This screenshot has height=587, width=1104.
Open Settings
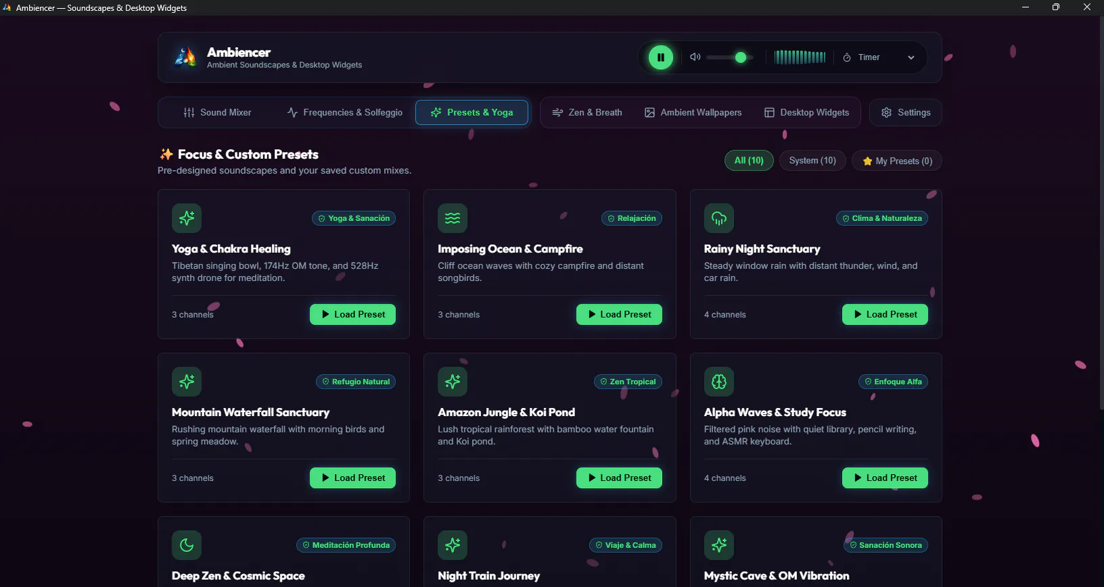(906, 113)
